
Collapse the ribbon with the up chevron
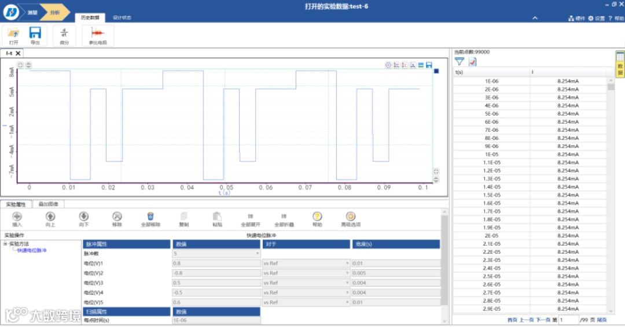click(535, 18)
